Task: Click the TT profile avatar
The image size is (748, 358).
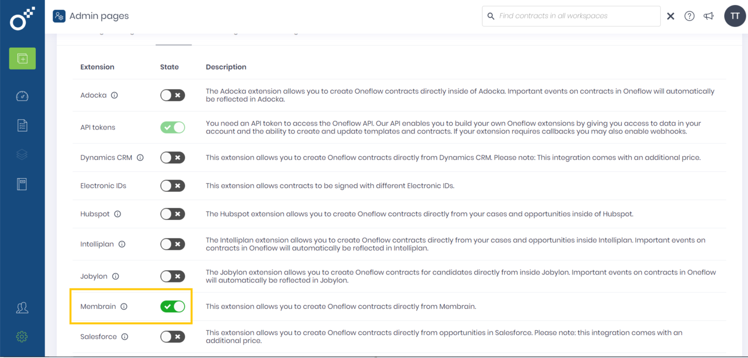Action: click(735, 15)
